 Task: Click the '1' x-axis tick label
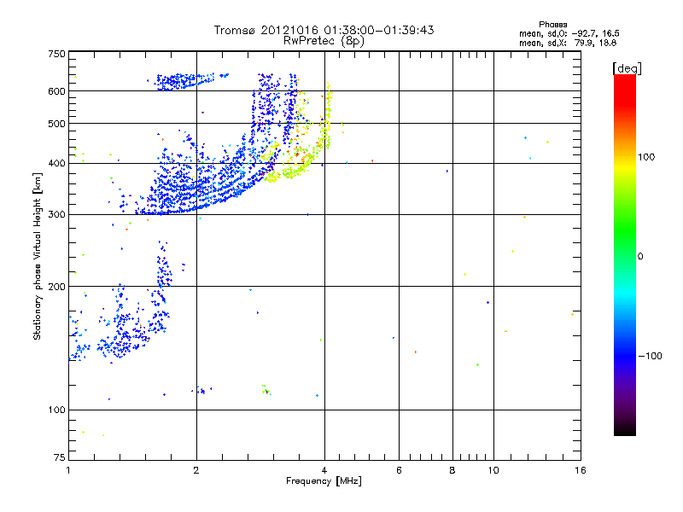[68, 470]
